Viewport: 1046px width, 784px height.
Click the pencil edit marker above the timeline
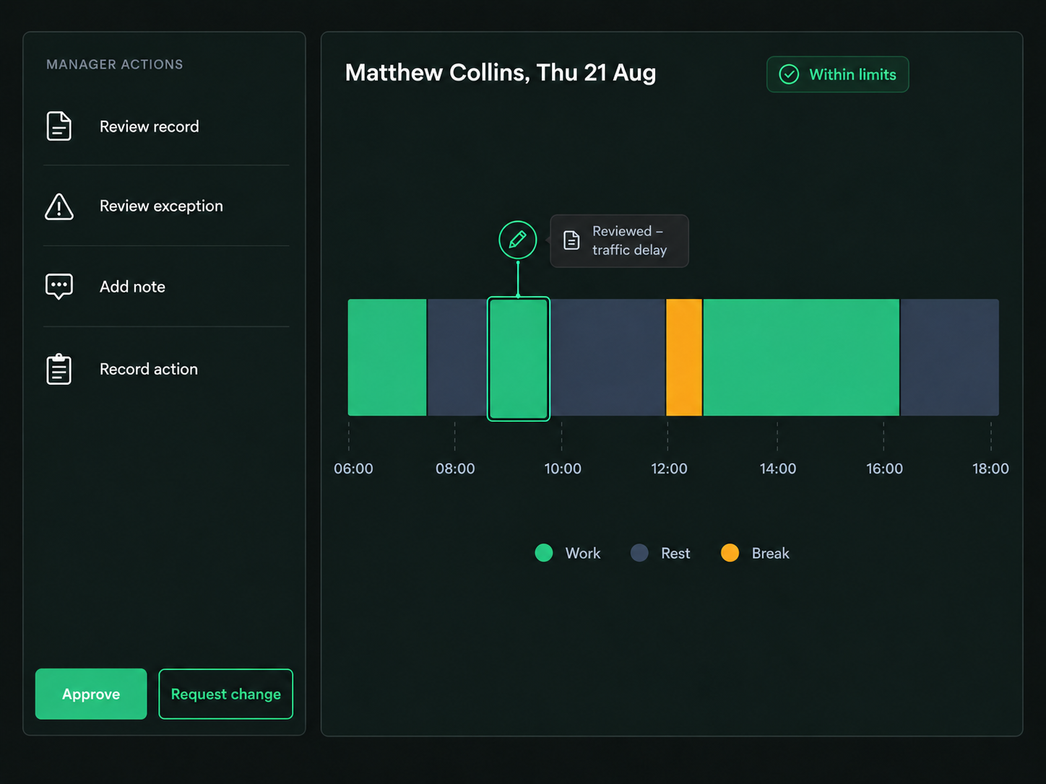click(x=518, y=240)
